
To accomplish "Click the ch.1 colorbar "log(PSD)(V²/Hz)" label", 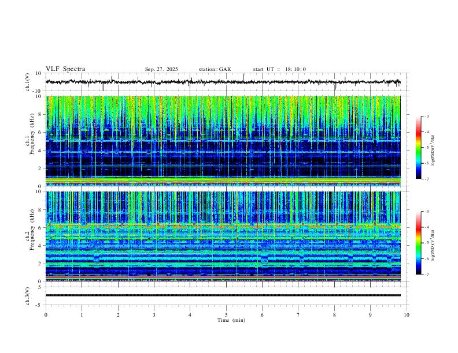I will click(x=433, y=151).
